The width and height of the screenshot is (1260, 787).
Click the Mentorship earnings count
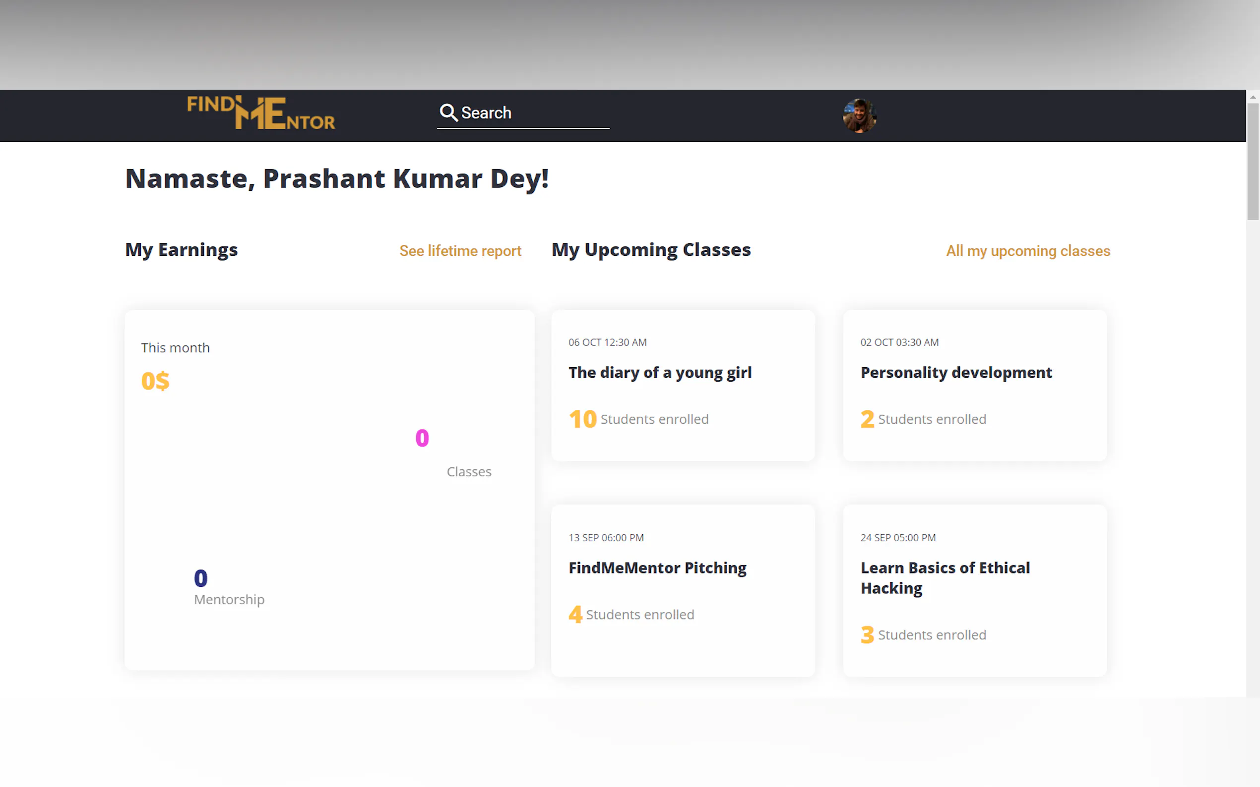click(200, 578)
